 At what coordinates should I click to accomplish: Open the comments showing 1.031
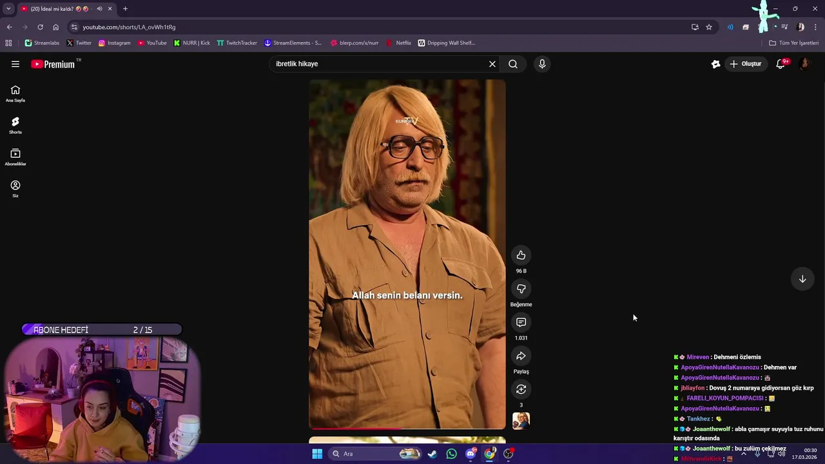pos(521,322)
